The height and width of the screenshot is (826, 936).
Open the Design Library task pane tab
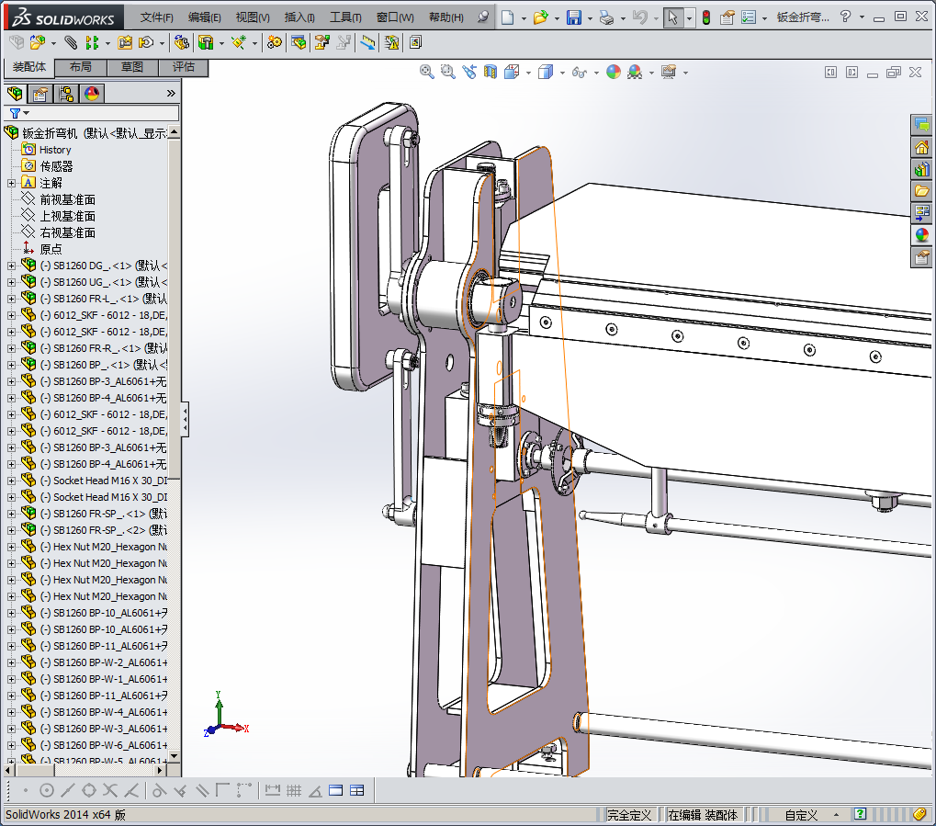921,169
